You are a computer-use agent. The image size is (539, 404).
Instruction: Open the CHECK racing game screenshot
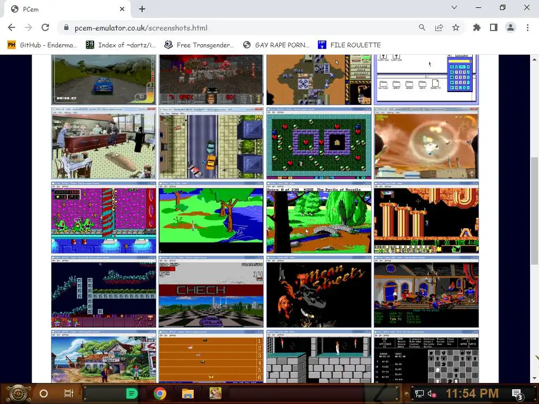(x=211, y=291)
